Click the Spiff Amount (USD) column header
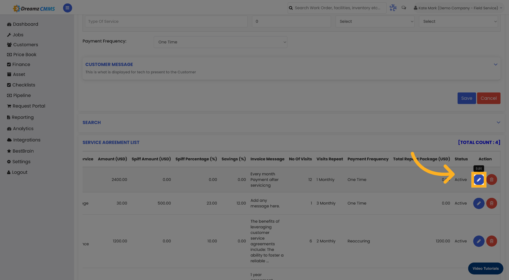Screen dimensions: 509x280 pos(151,159)
